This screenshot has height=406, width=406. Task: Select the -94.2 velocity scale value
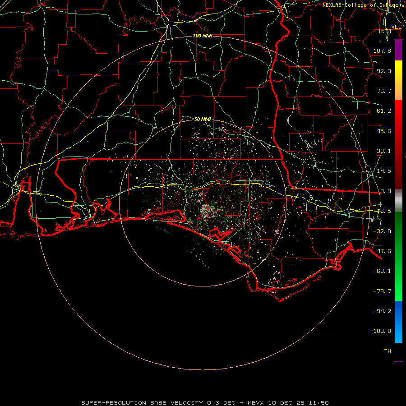(x=382, y=311)
